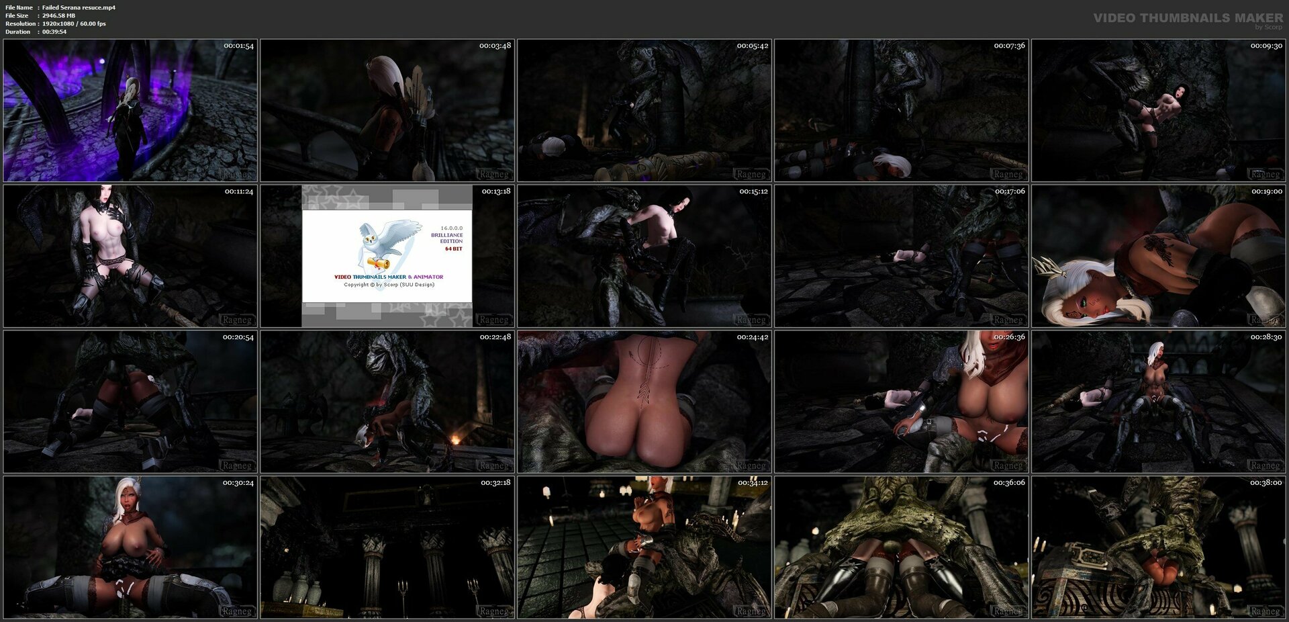This screenshot has width=1289, height=622.
Task: Open the thumbnail stamped 00:01:54
Action: coord(130,110)
